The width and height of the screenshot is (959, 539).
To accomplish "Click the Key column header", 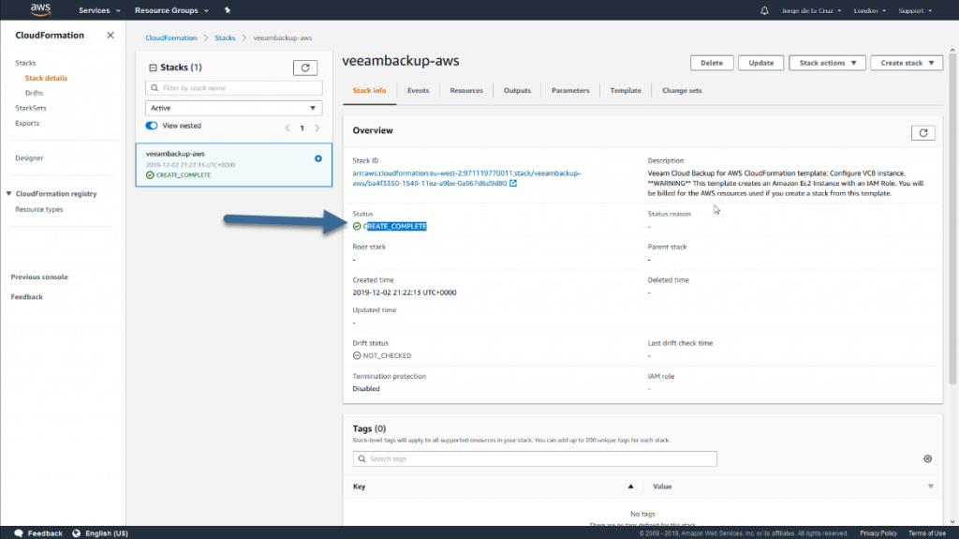I will [x=359, y=487].
